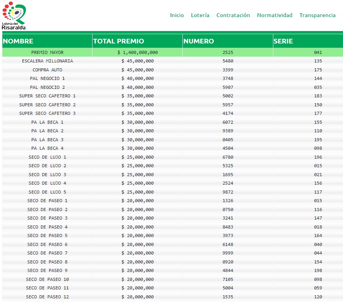This screenshot has width=343, height=303.
Task: Click number 9999 for SECO DE PASEO 7
Action: pyautogui.click(x=228, y=253)
